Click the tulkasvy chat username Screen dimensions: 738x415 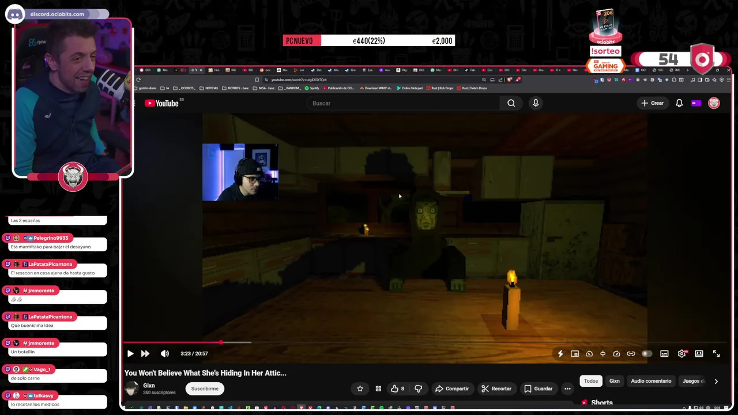43,395
